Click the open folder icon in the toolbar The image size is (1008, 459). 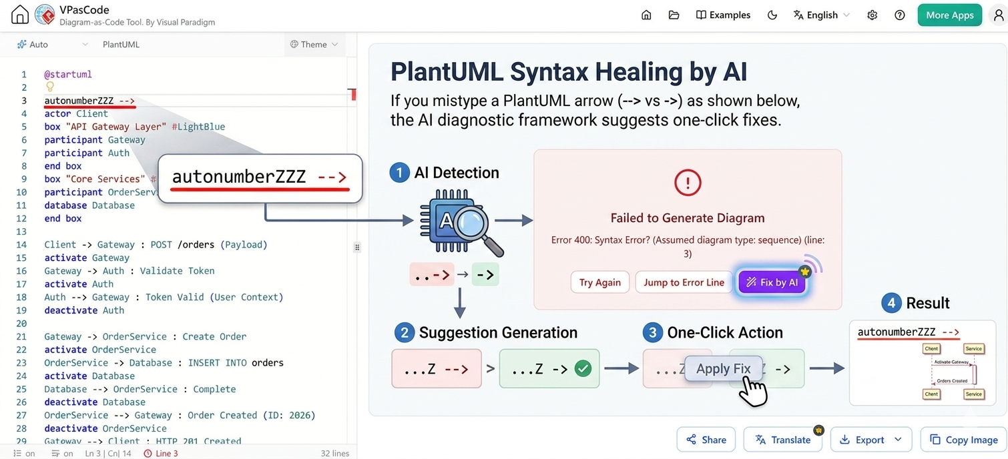(674, 15)
